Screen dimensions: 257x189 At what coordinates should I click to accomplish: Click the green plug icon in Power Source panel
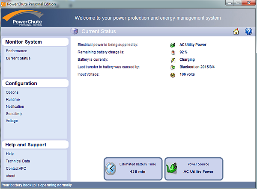172,168
